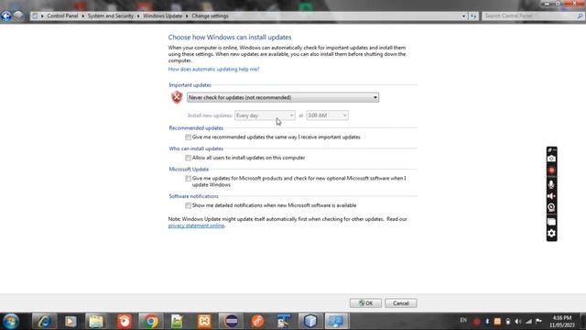The width and height of the screenshot is (586, 330).
Task: Click 'Windows Update' in the breadcrumb
Action: tap(163, 16)
